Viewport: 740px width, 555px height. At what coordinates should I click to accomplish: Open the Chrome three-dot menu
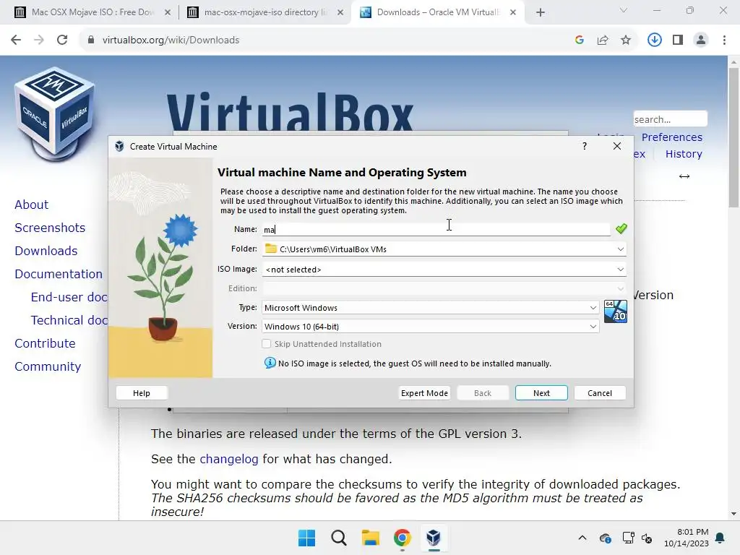[724, 40]
